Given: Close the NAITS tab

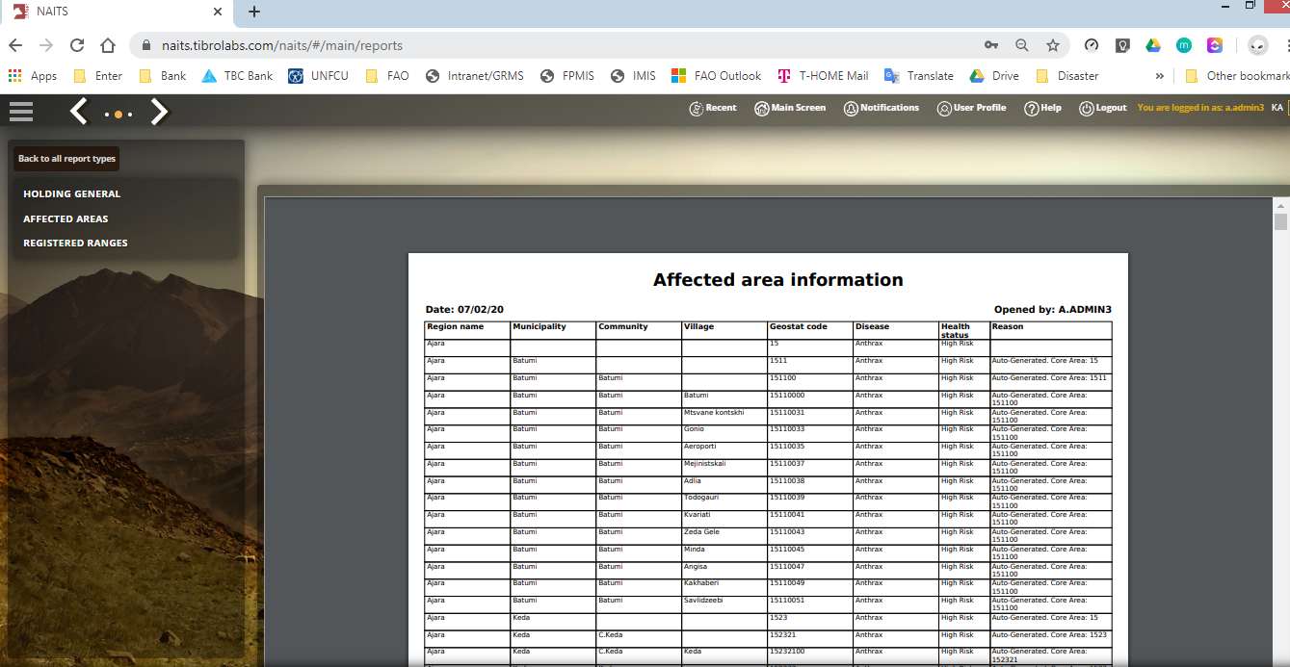Looking at the screenshot, I should tap(218, 12).
